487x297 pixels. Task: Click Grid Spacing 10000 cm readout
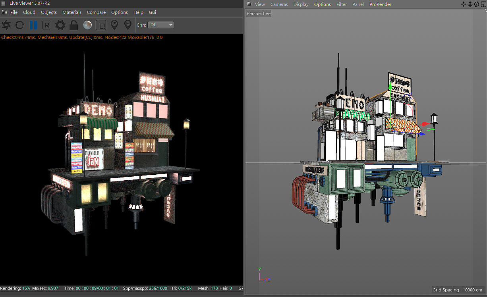[457, 290]
